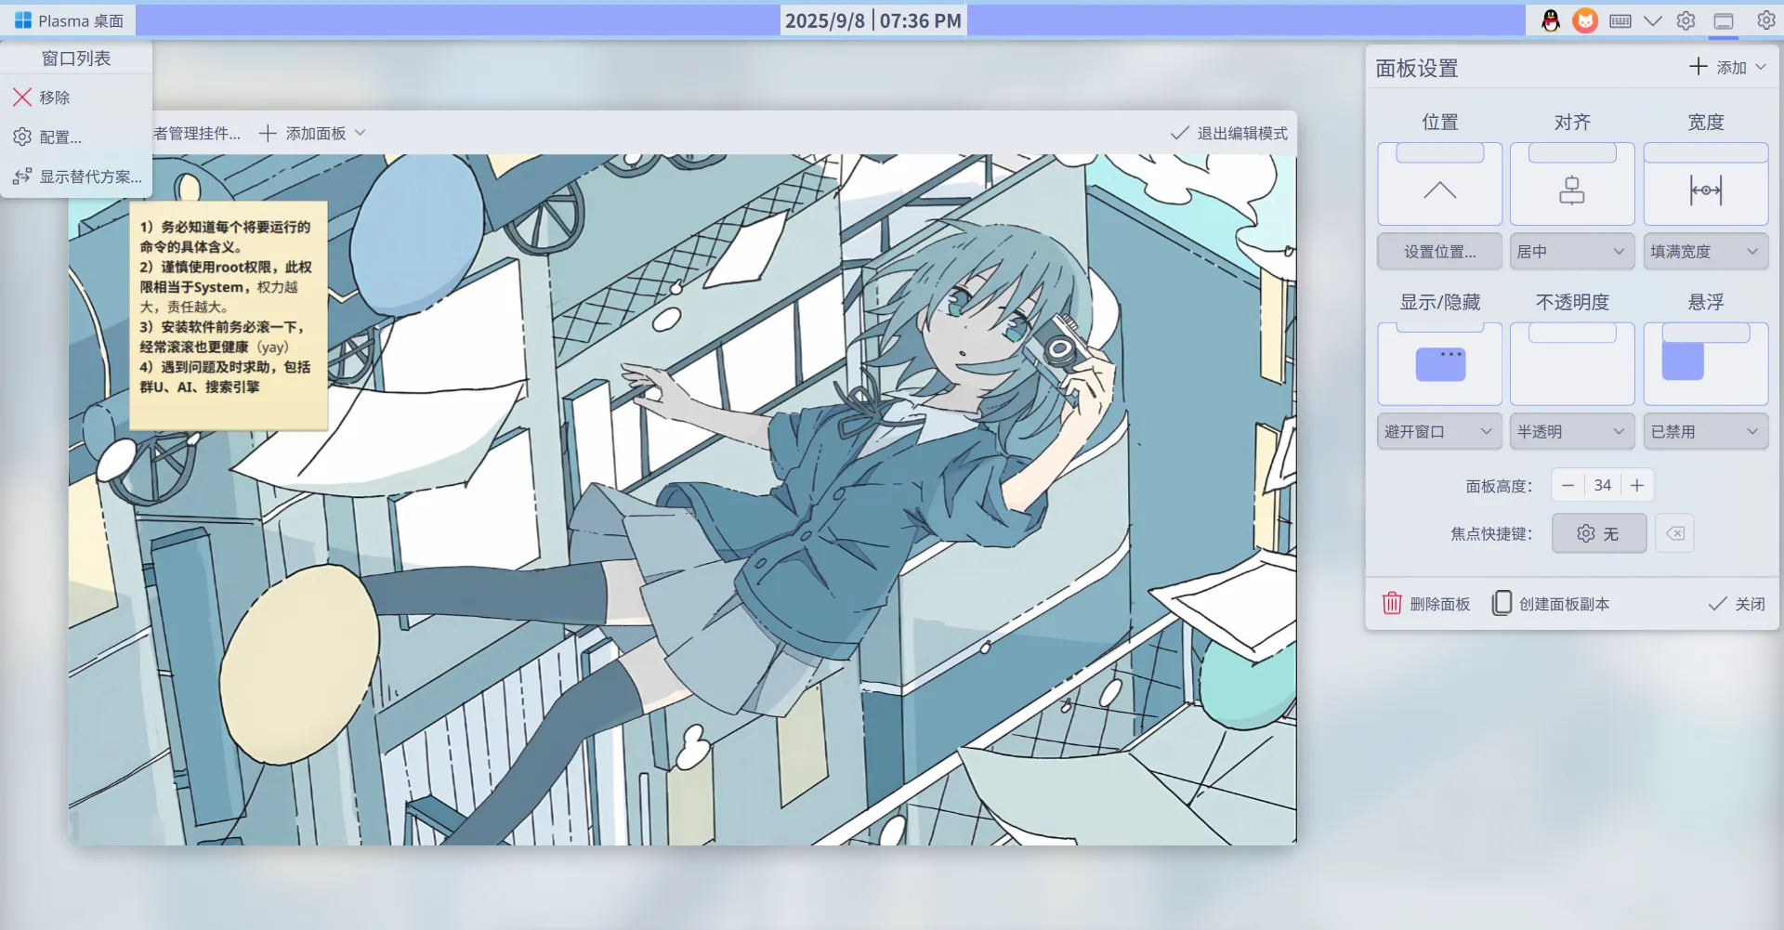
Task: Exit edit mode via 退出编辑模式
Action: (1229, 133)
